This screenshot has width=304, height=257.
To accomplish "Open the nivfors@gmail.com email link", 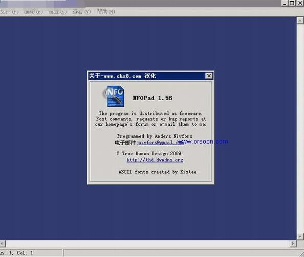I will (161, 143).
